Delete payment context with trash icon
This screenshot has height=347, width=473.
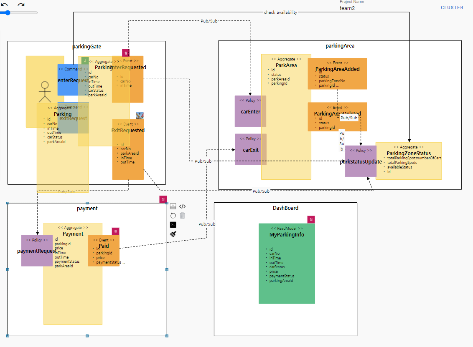click(x=182, y=216)
